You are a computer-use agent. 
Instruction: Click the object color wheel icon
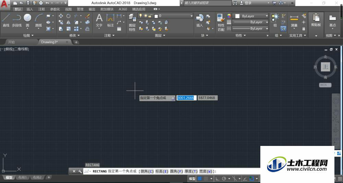(229, 16)
